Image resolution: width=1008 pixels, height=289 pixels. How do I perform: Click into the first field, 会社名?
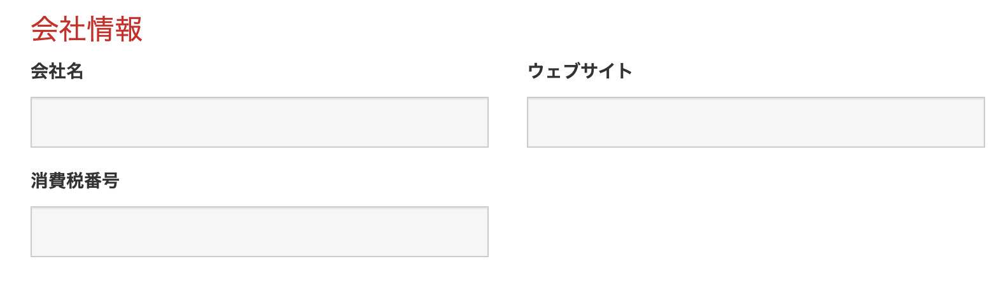(x=259, y=122)
